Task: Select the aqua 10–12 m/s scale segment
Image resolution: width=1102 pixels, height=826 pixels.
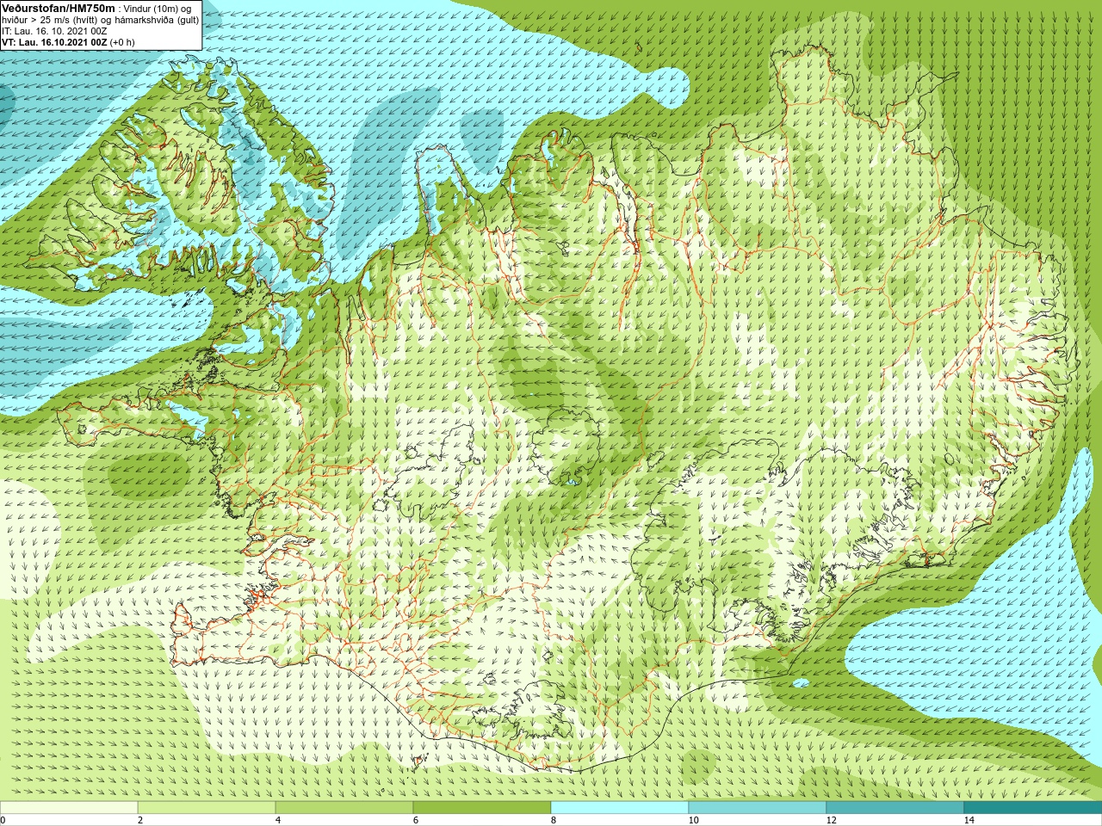Action: pos(758,808)
